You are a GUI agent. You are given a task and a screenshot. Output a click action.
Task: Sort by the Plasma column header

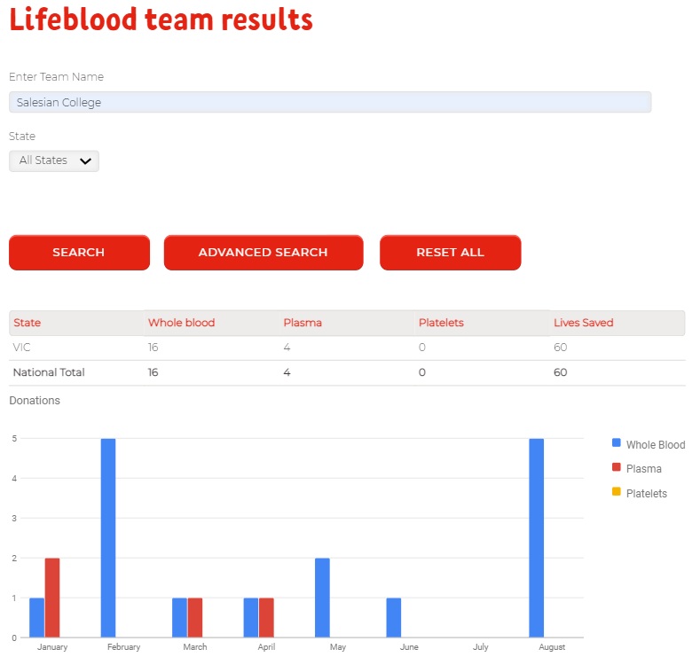pyautogui.click(x=303, y=323)
